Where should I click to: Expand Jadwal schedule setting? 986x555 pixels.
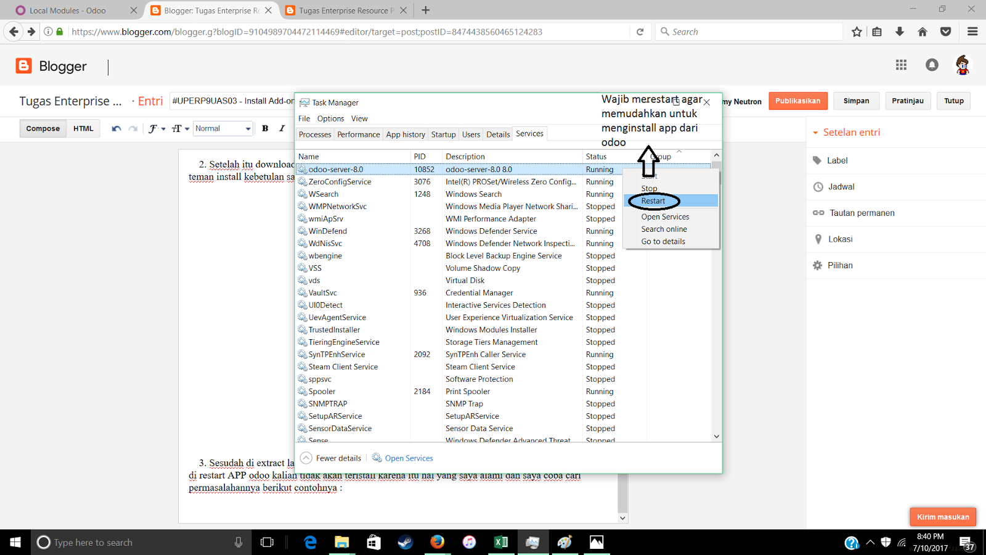point(841,187)
